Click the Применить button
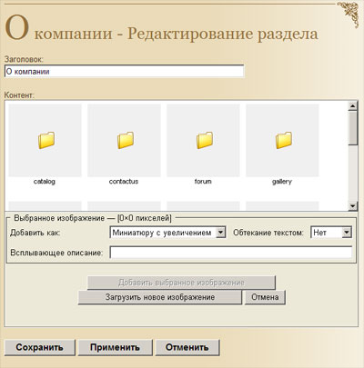Viewport: 364px width, 368px height. [x=115, y=347]
